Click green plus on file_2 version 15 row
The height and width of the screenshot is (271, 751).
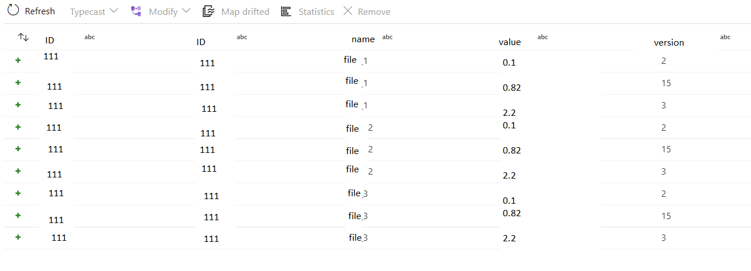(18, 149)
